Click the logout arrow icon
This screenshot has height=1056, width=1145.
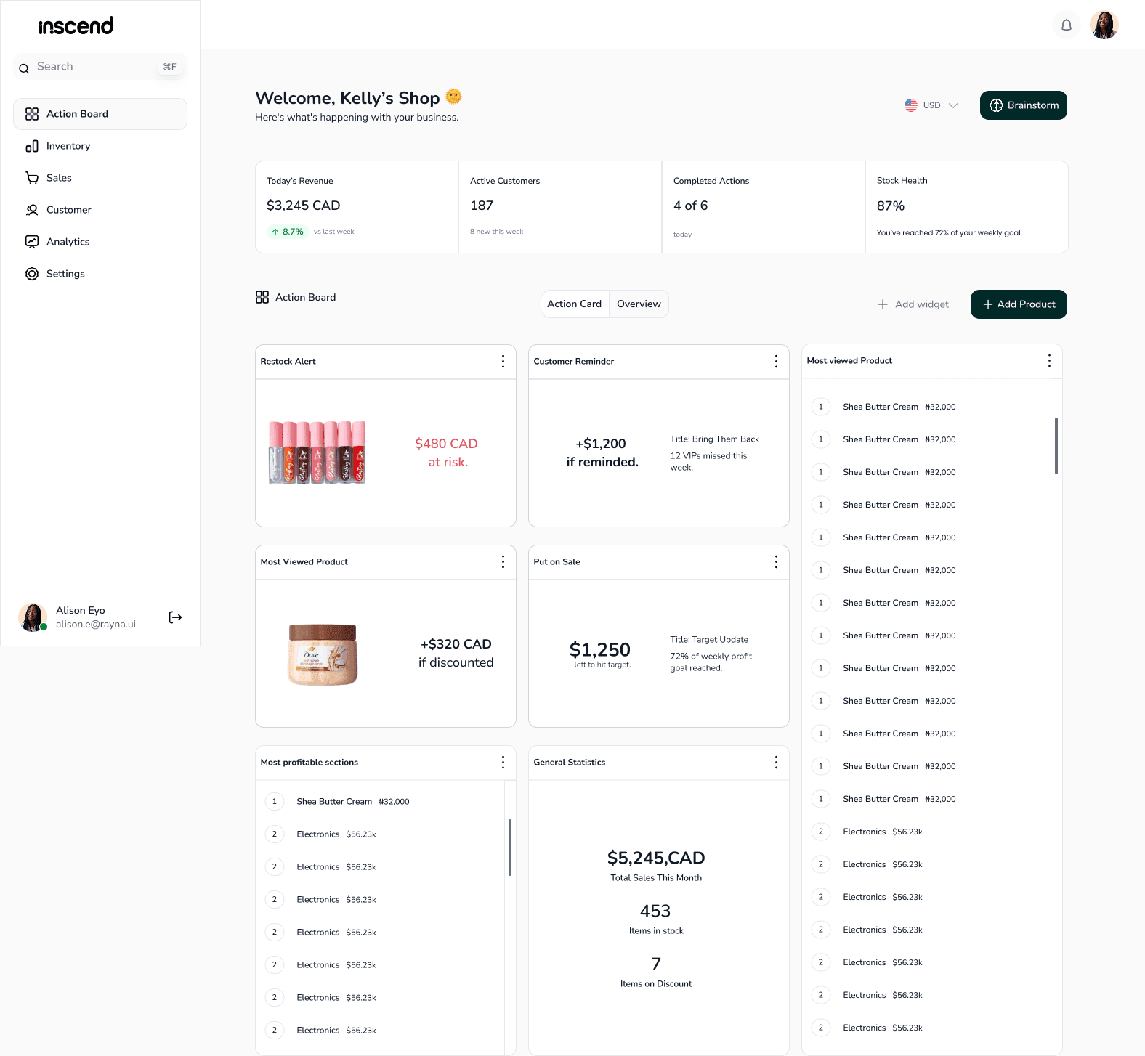[175, 617]
